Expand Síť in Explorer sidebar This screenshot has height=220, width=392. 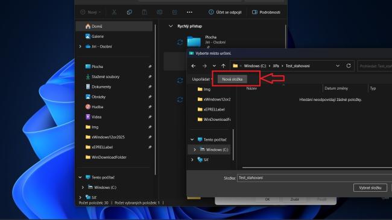click(80, 197)
